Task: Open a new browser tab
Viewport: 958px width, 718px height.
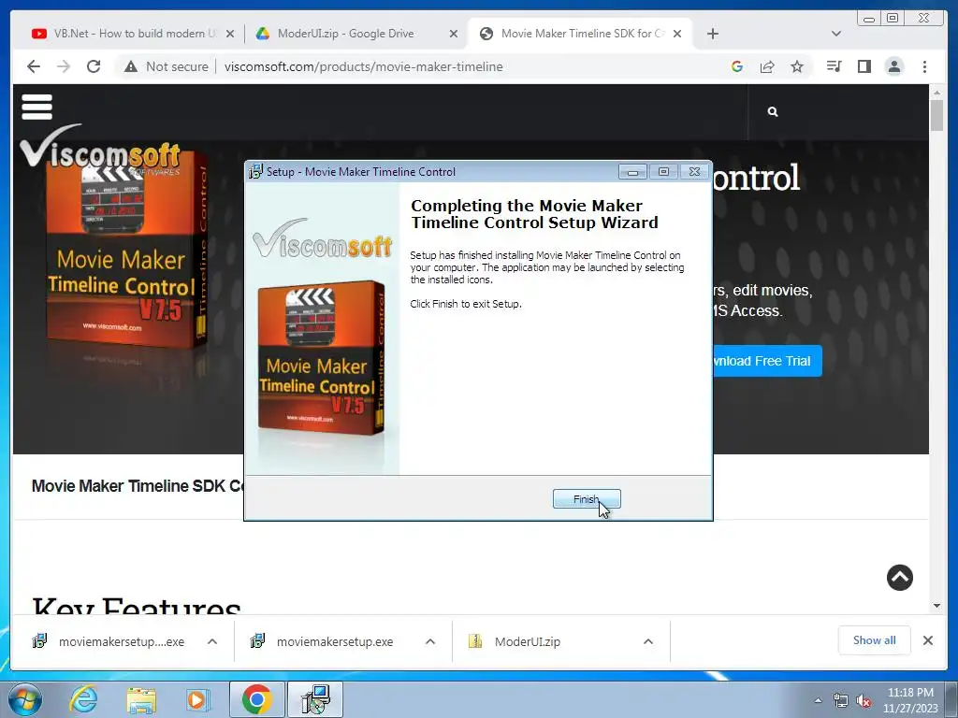Action: point(712,34)
